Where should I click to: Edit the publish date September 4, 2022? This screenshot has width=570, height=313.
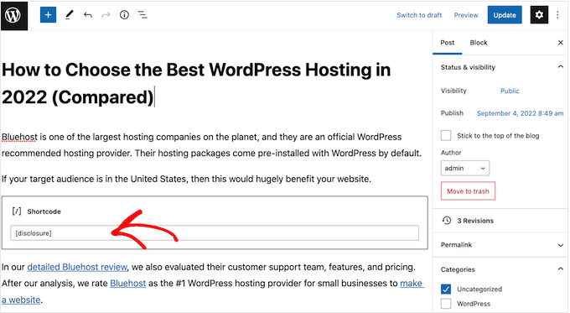coord(520,113)
